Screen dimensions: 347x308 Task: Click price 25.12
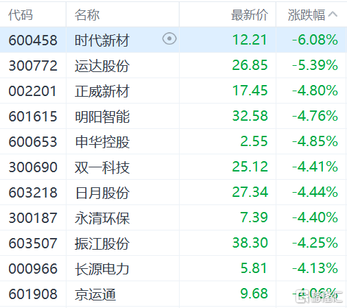coord(250,167)
